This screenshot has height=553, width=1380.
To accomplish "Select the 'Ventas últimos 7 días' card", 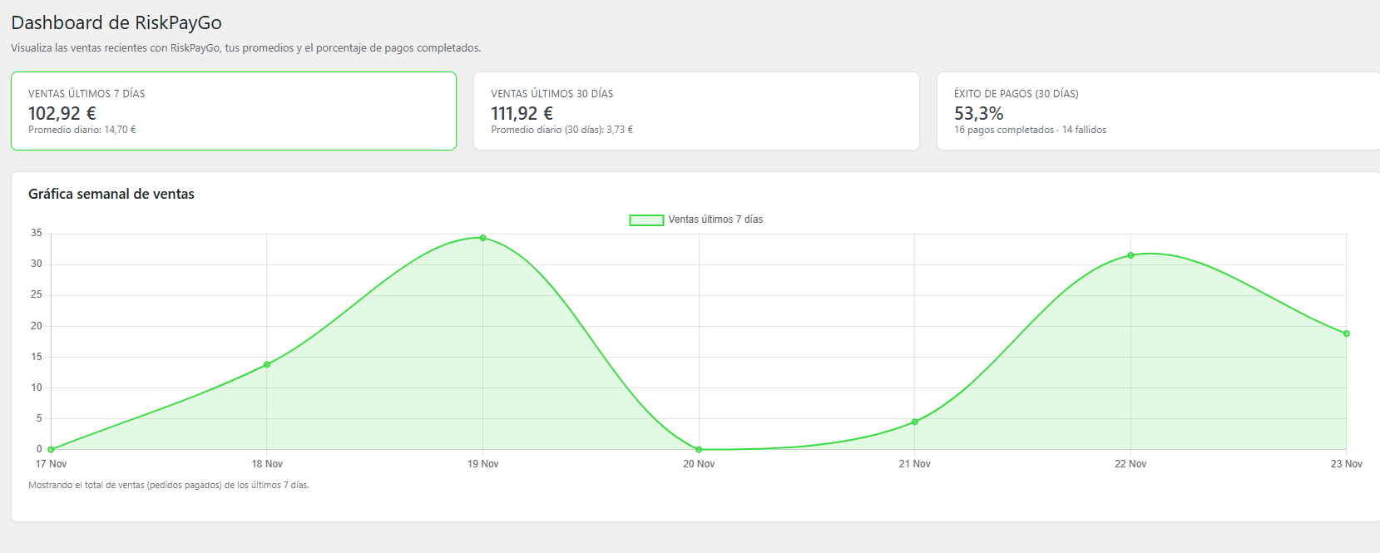I will [234, 111].
